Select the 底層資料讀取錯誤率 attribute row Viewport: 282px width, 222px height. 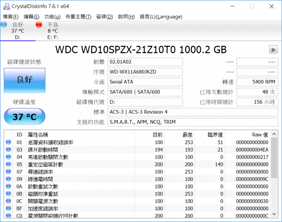[x=137, y=143]
